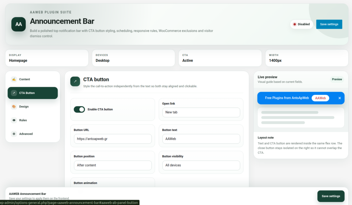Click the Advanced gear icon in sidebar
This screenshot has width=352, height=205.
coord(14,134)
